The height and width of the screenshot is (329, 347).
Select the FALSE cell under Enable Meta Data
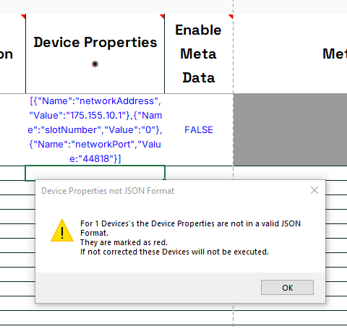199,129
